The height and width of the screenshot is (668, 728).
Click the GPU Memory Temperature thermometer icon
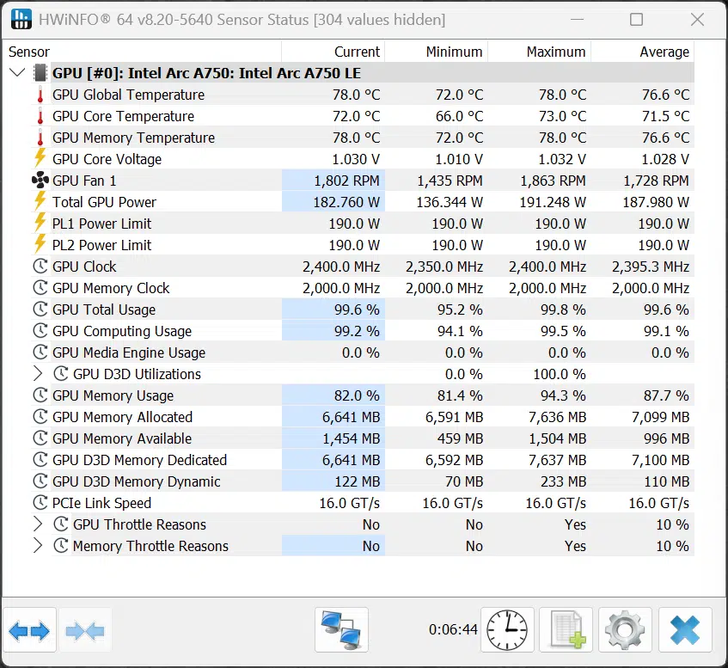pyautogui.click(x=40, y=138)
